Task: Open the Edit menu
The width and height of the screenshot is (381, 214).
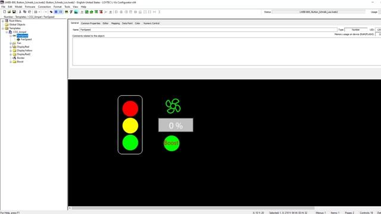Action: (x=10, y=7)
